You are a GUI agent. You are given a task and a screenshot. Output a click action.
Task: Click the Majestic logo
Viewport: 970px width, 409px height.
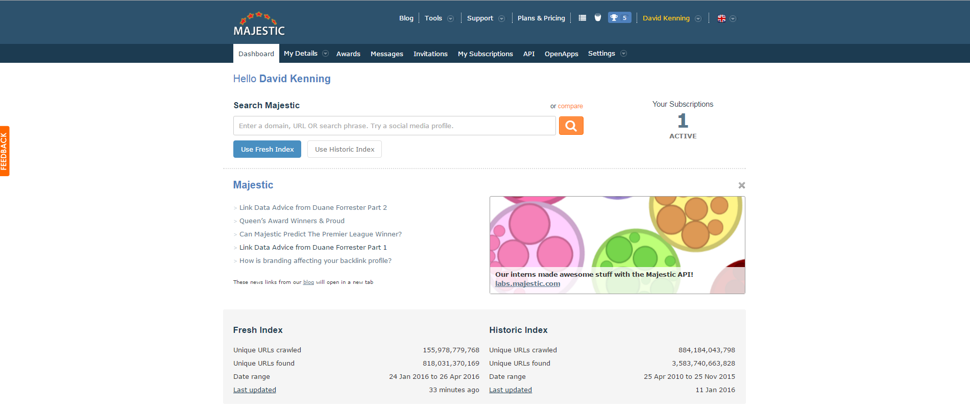point(259,23)
